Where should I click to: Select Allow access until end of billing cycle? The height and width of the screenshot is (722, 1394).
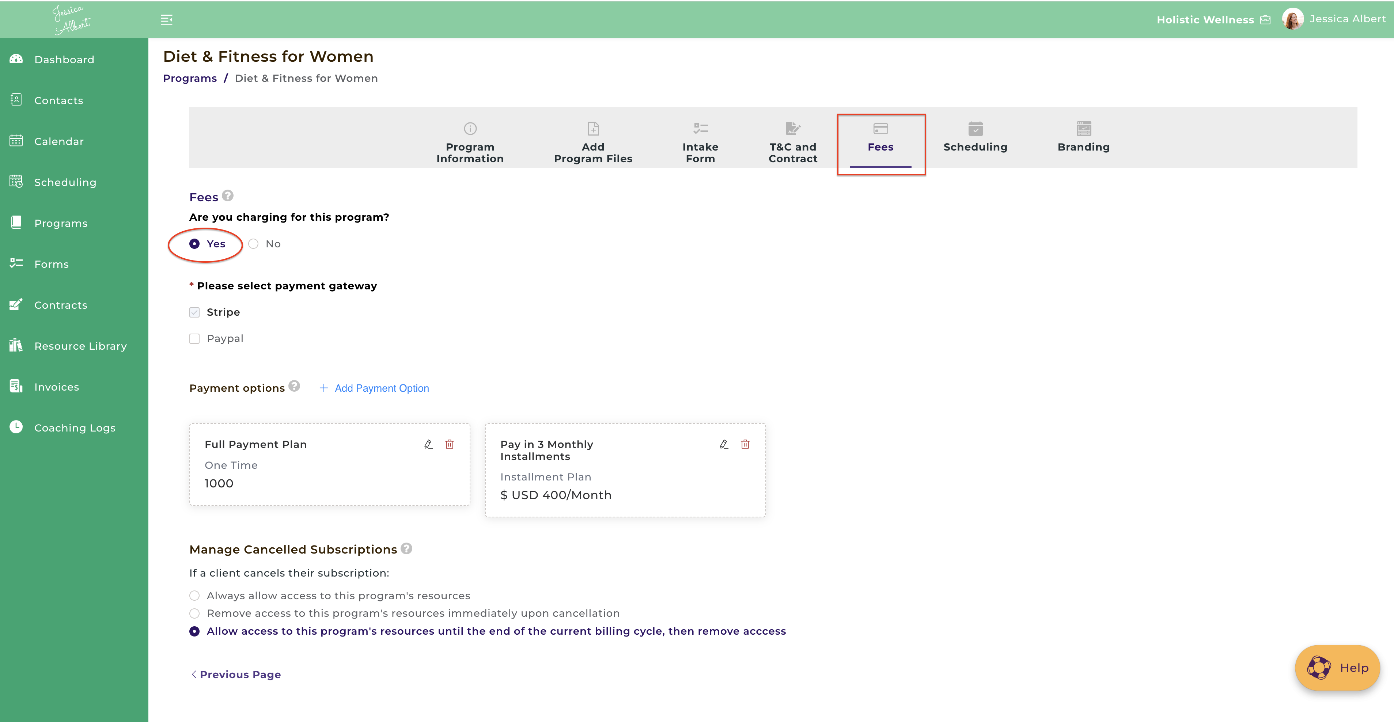[194, 631]
